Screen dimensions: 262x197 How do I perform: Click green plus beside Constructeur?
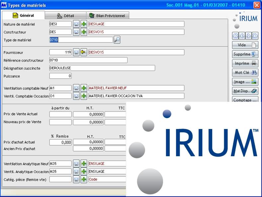[x=84, y=32]
